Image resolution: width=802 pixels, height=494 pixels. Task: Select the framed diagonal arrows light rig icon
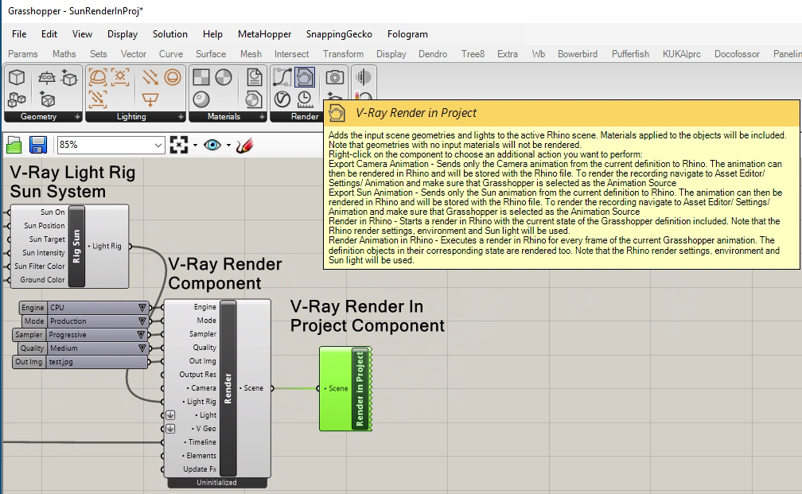tap(97, 99)
